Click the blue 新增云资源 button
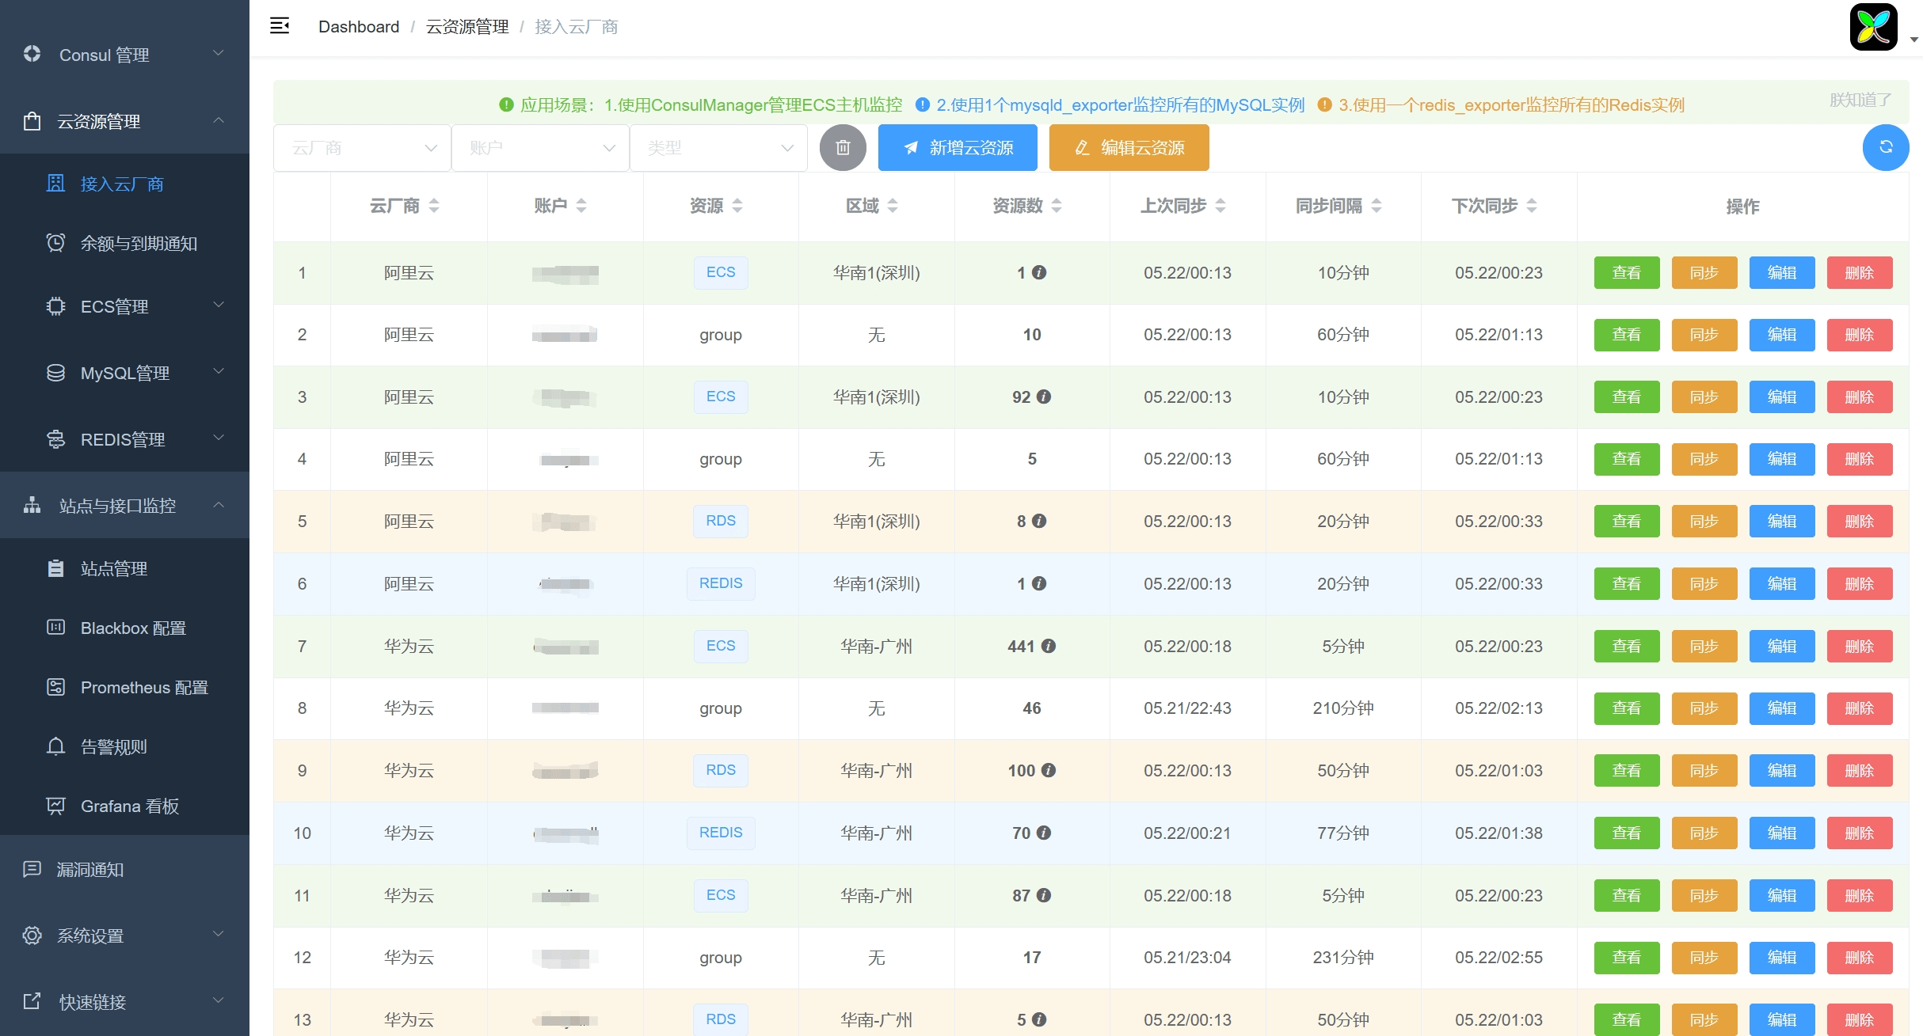This screenshot has height=1036, width=1923. [958, 148]
